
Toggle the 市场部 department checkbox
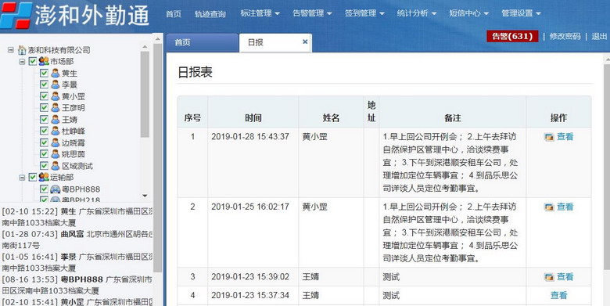[33, 61]
